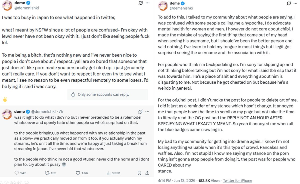Click Grok icon on right post header
300x184 pixels.
289,3
